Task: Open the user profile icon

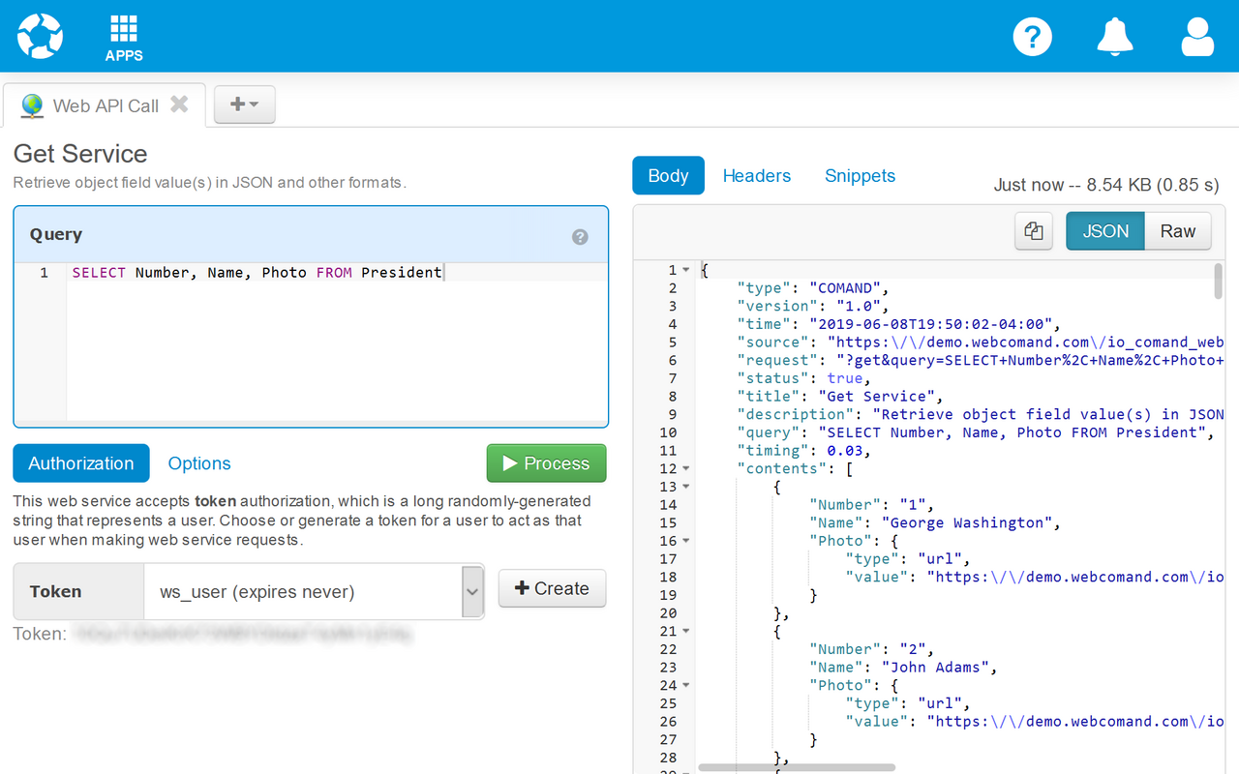Action: pos(1197,37)
